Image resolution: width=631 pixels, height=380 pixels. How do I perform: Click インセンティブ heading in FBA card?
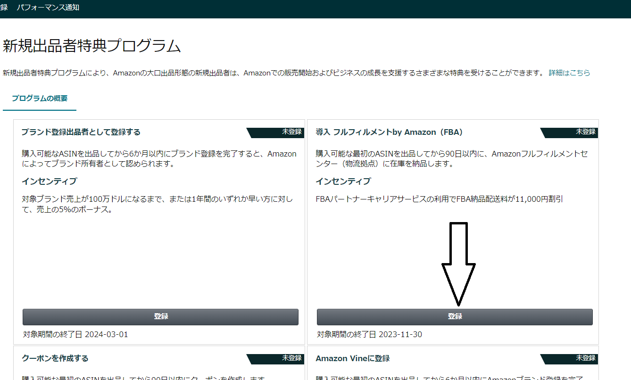(x=343, y=182)
